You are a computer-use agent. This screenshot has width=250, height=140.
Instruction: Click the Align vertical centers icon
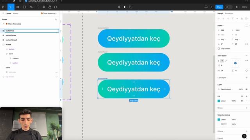click(x=237, y=19)
